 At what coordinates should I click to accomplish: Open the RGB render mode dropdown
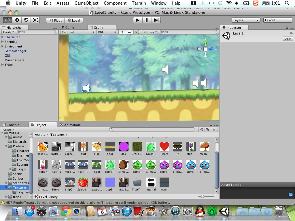click(107, 32)
